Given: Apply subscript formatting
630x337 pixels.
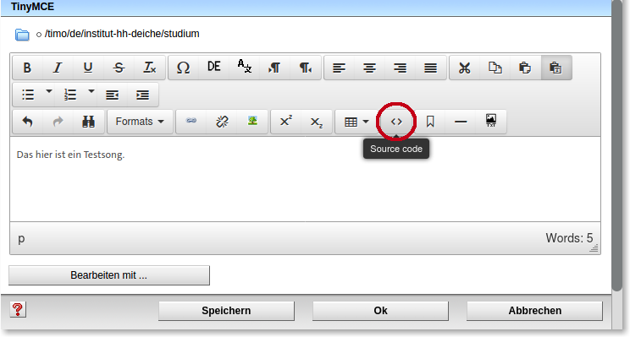Looking at the screenshot, I should pos(317,122).
